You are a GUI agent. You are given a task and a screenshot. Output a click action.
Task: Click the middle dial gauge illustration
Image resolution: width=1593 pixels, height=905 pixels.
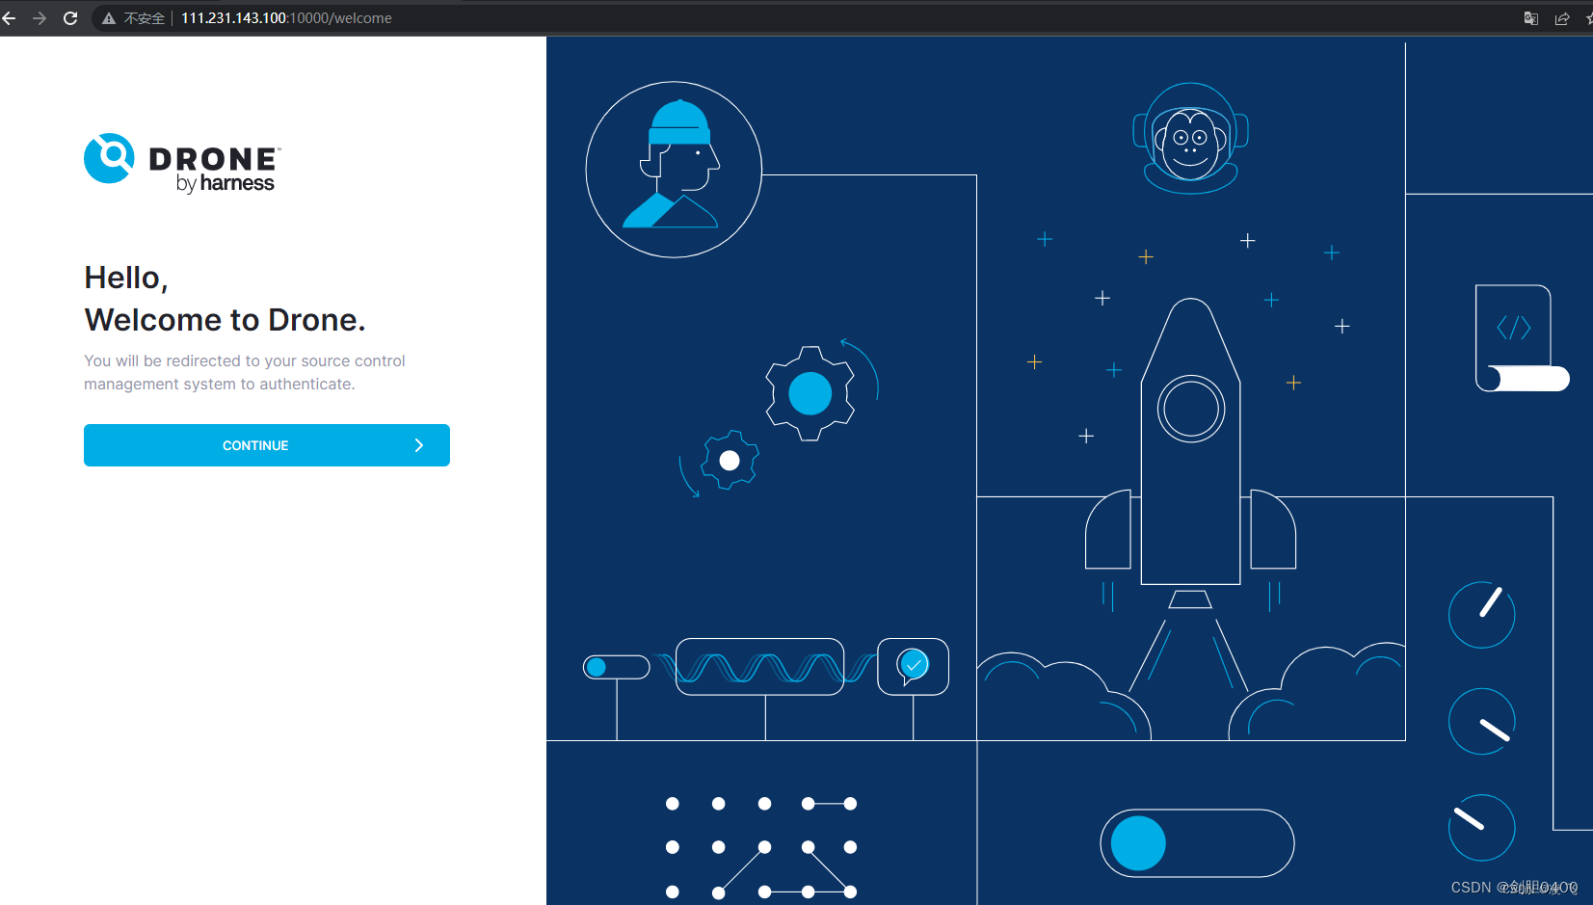[1482, 721]
